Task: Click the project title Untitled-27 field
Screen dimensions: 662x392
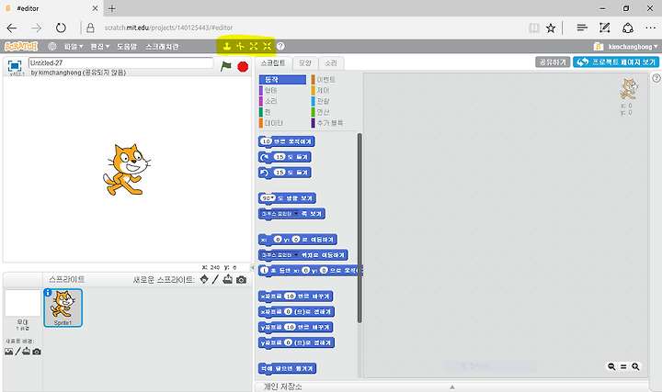Action: click(120, 62)
